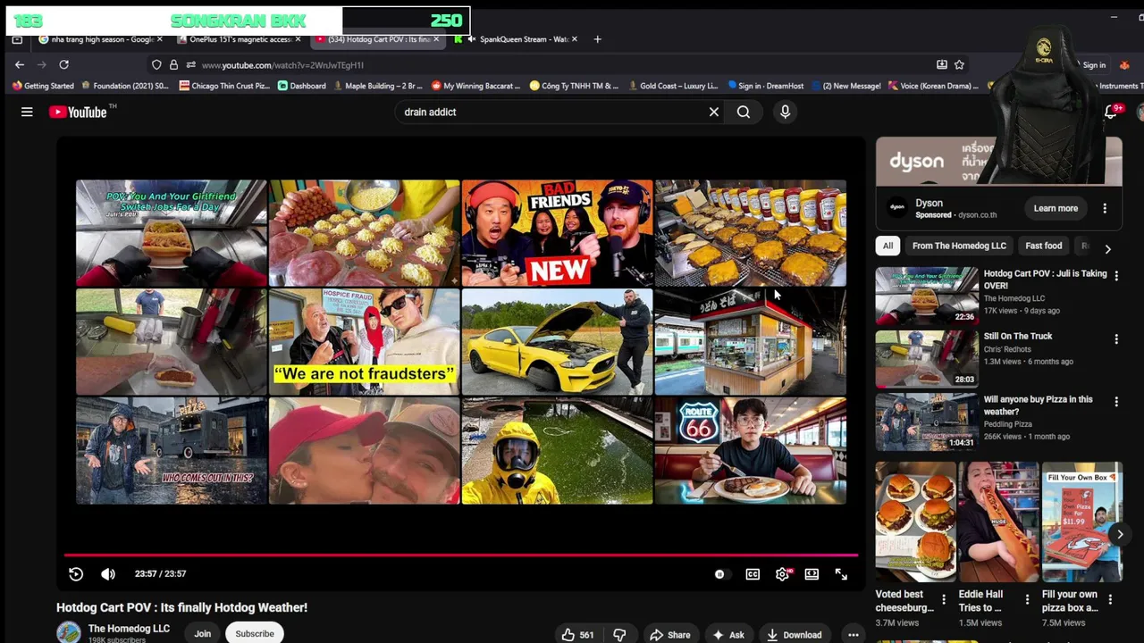Switch to the SpankQueen Stream tab

pos(517,39)
